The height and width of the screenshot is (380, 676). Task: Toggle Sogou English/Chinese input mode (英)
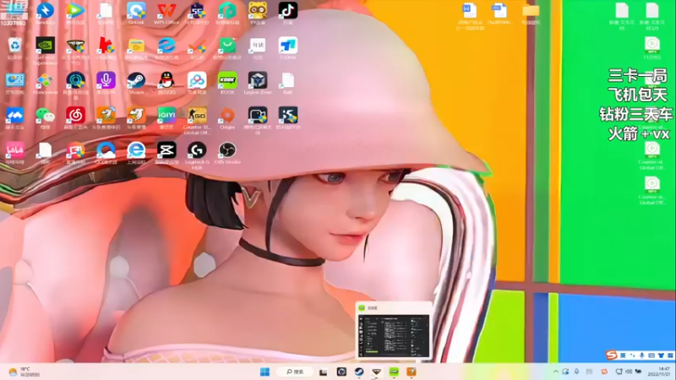(x=623, y=355)
